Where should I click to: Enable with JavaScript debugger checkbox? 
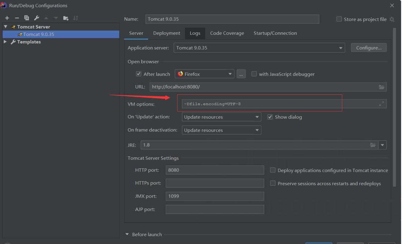254,74
